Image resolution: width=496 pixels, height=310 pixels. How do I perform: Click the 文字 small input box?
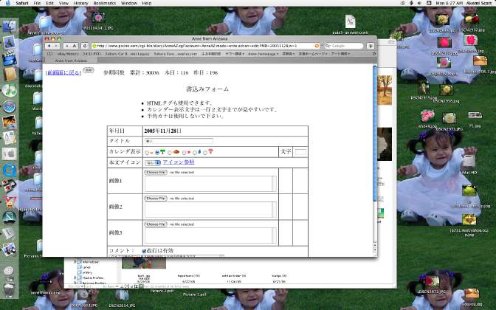pos(300,152)
